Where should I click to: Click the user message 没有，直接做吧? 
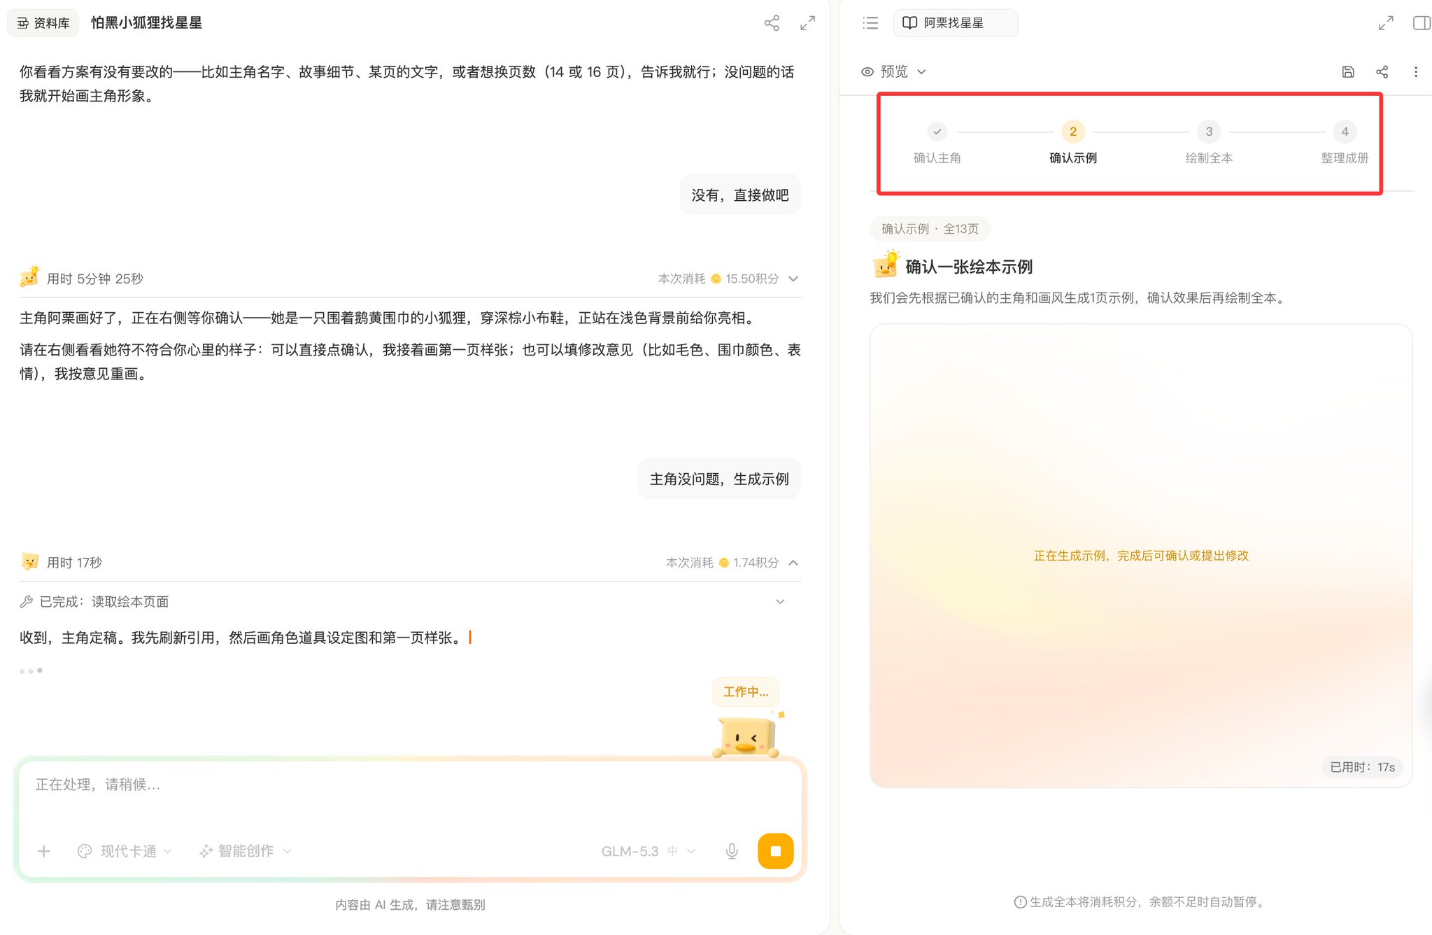click(740, 195)
